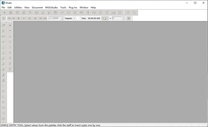208x127 pixels.
Task: Choose the whole note duration
Action: click(x=3, y=42)
